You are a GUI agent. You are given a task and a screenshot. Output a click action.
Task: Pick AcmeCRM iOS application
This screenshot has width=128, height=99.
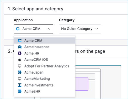click(44, 60)
